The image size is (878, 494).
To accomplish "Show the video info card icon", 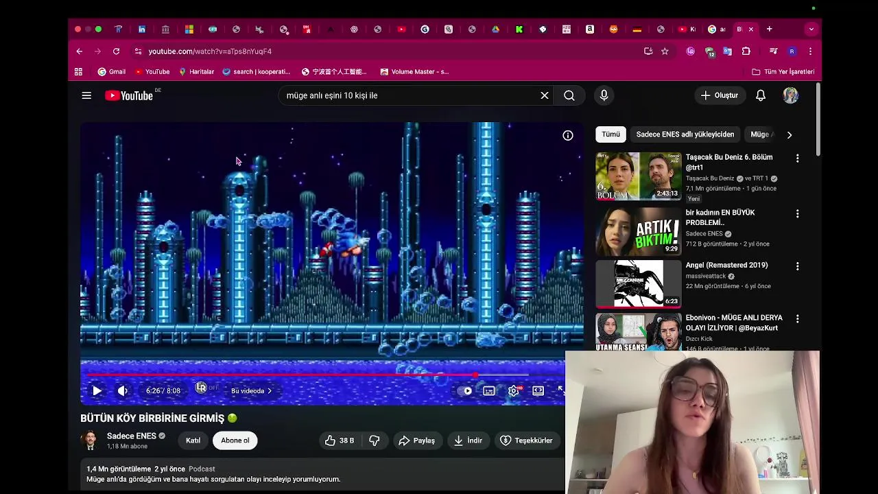I will 568,136.
